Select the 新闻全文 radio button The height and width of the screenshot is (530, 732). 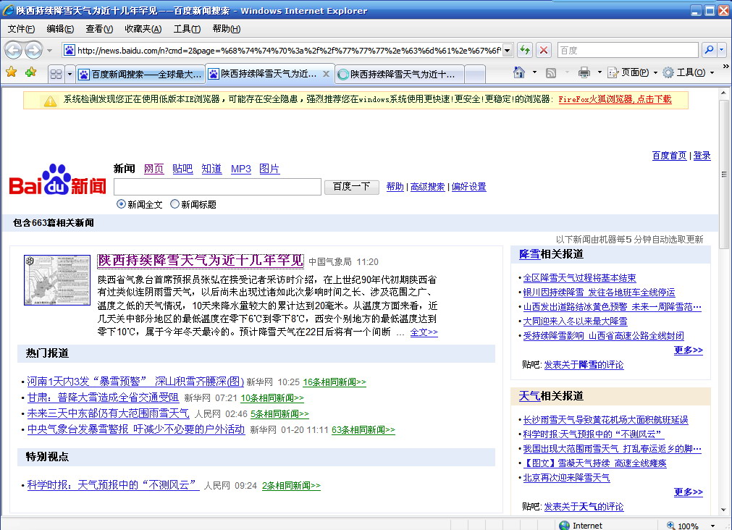pyautogui.click(x=121, y=204)
